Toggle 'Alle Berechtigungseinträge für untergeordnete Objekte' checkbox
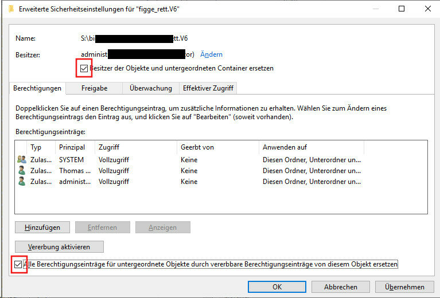Image resolution: width=440 pixels, height=298 pixels. tap(18, 264)
